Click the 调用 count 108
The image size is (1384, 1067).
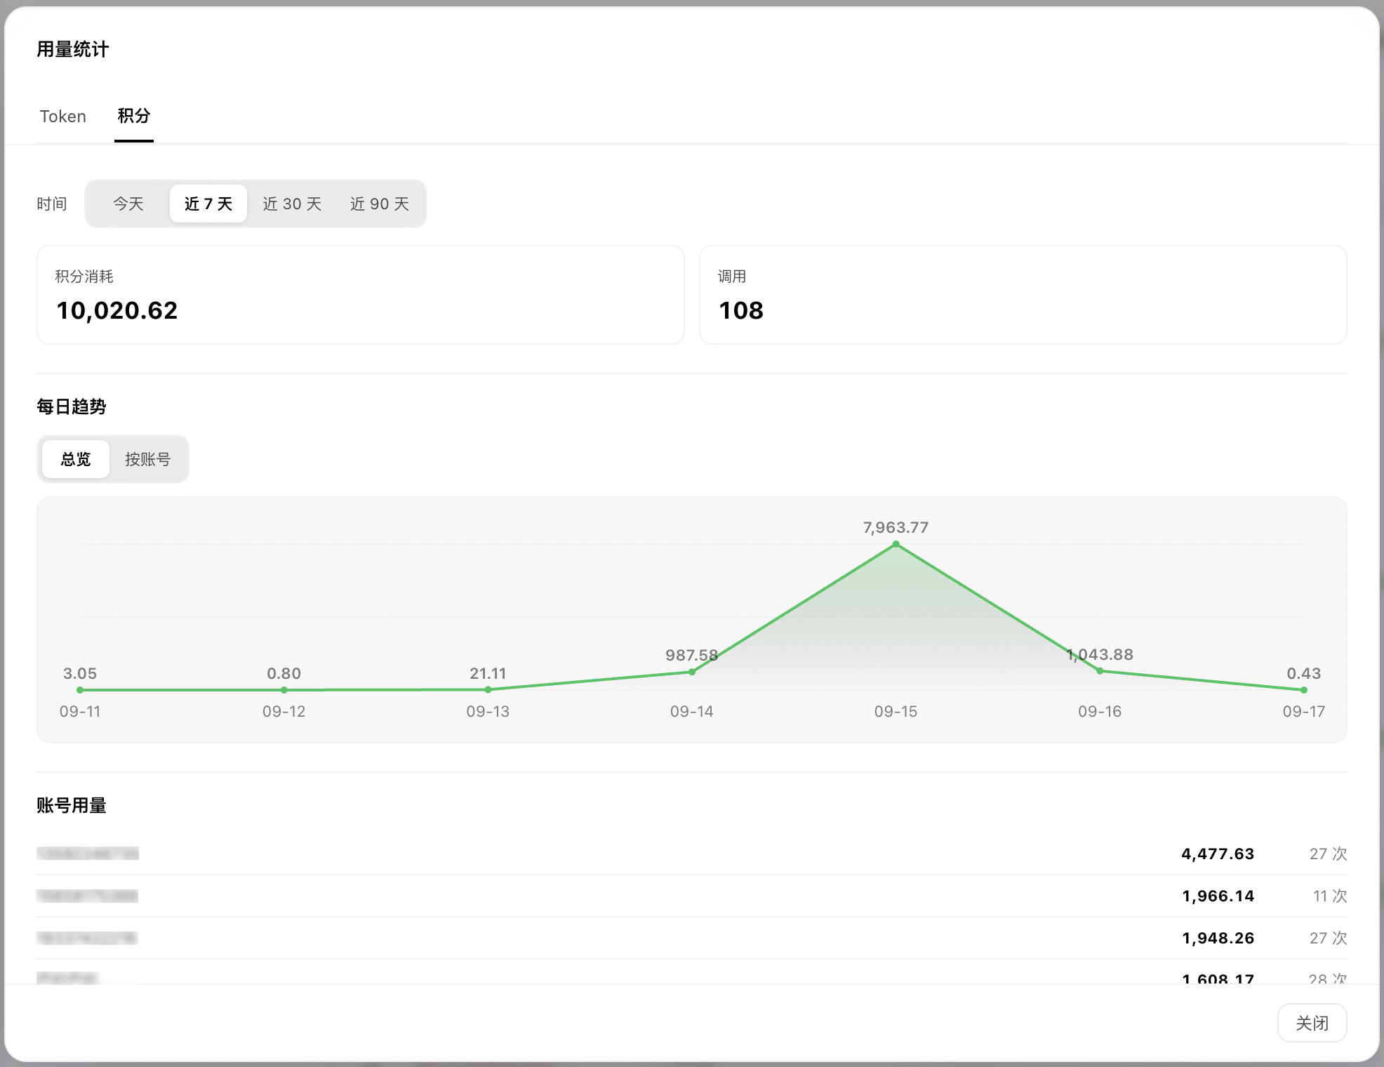[x=741, y=310]
